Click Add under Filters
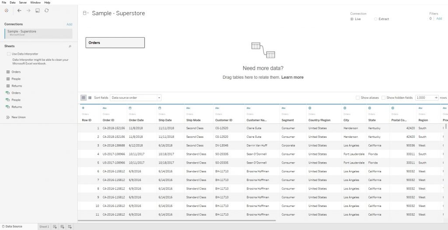The width and height of the screenshot is (448, 230). click(439, 18)
